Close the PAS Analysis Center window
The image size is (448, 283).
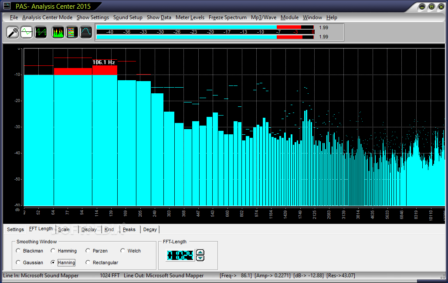tap(441, 7)
